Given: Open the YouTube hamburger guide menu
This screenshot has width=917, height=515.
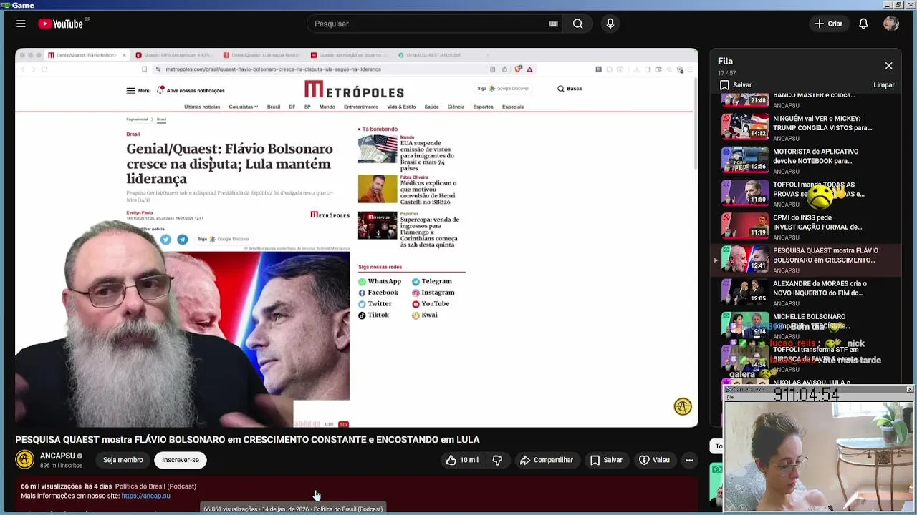Looking at the screenshot, I should [21, 24].
